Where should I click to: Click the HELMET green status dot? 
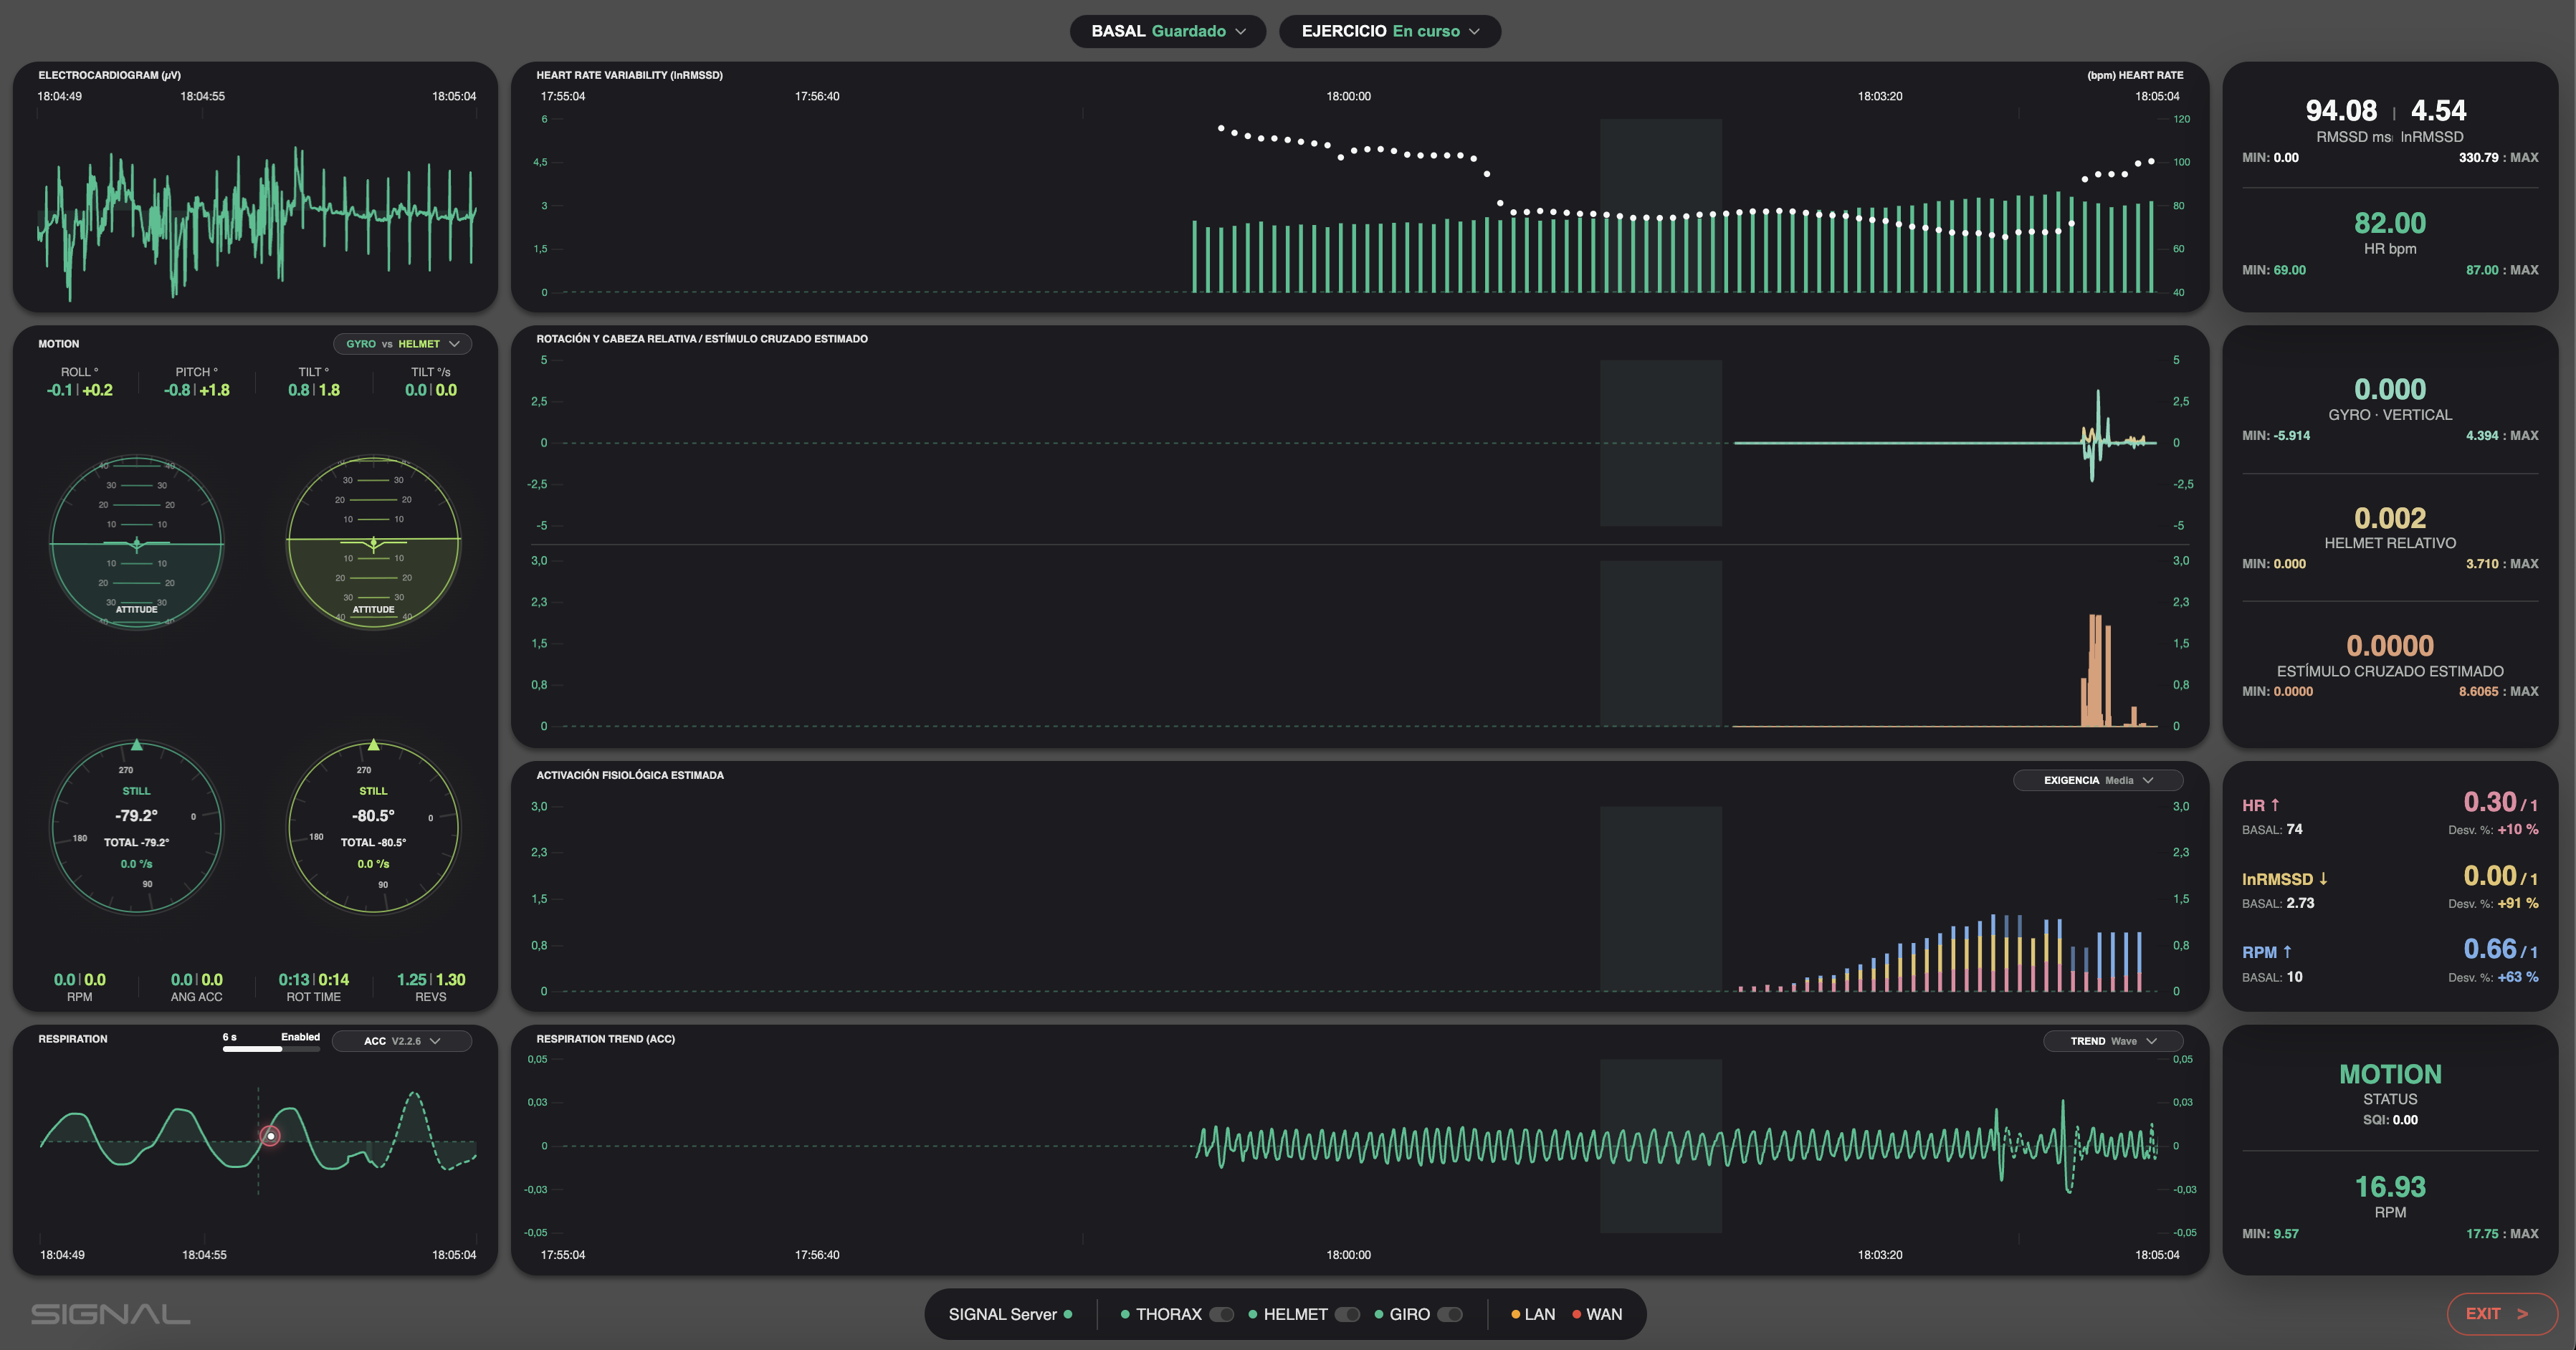click(x=1252, y=1314)
